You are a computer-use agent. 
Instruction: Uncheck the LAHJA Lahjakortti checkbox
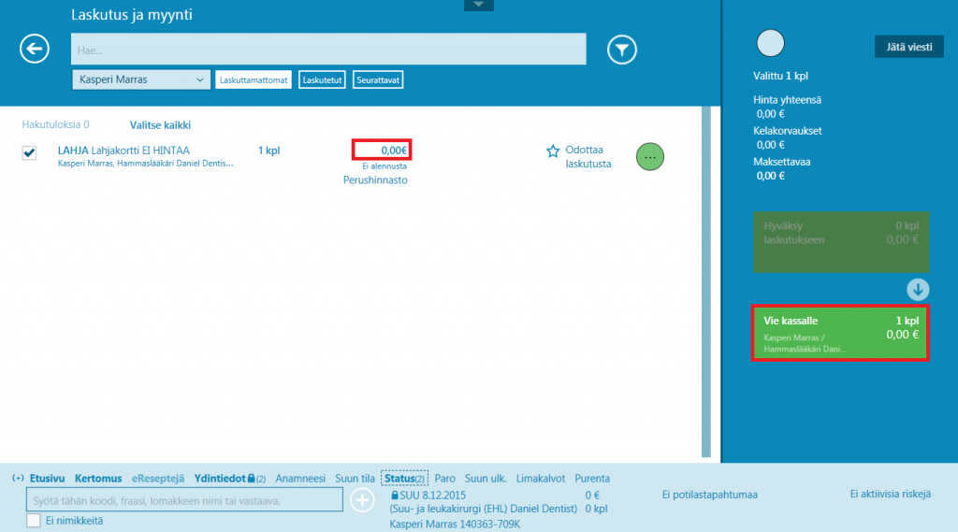point(29,153)
